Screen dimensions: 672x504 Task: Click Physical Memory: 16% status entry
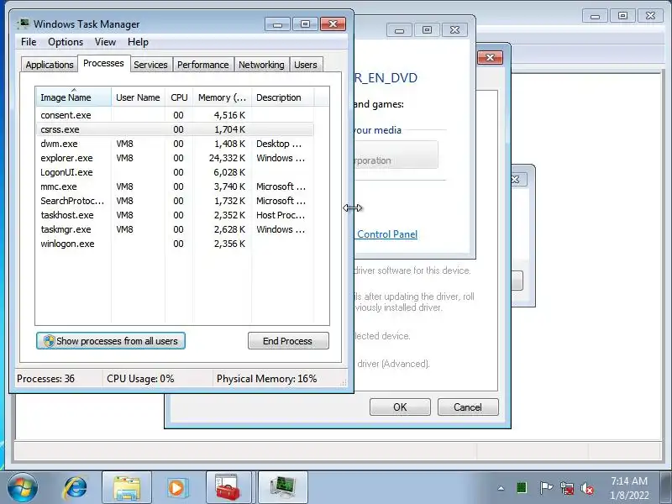coord(266,379)
